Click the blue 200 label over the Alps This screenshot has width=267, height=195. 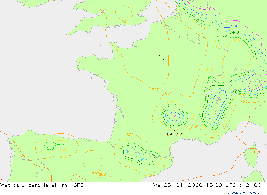[x=224, y=92]
